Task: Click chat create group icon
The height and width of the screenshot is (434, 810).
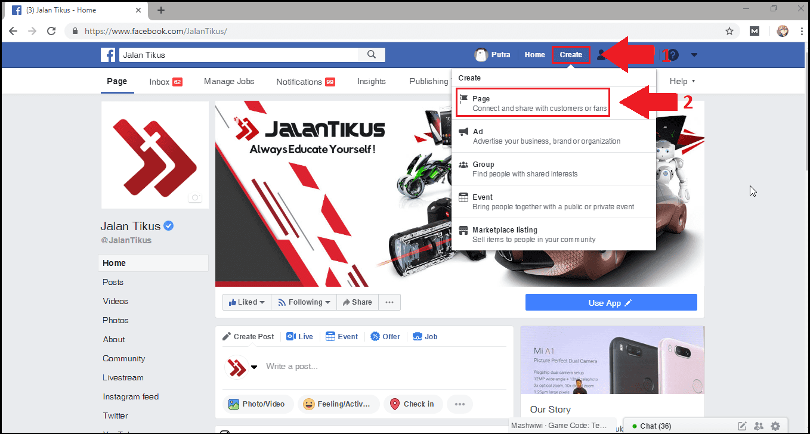Action: 759,426
